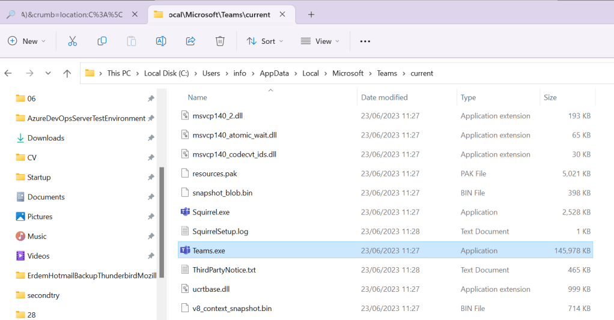Expand chevron after Teams breadcrumb
This screenshot has height=320, width=614.
click(404, 73)
